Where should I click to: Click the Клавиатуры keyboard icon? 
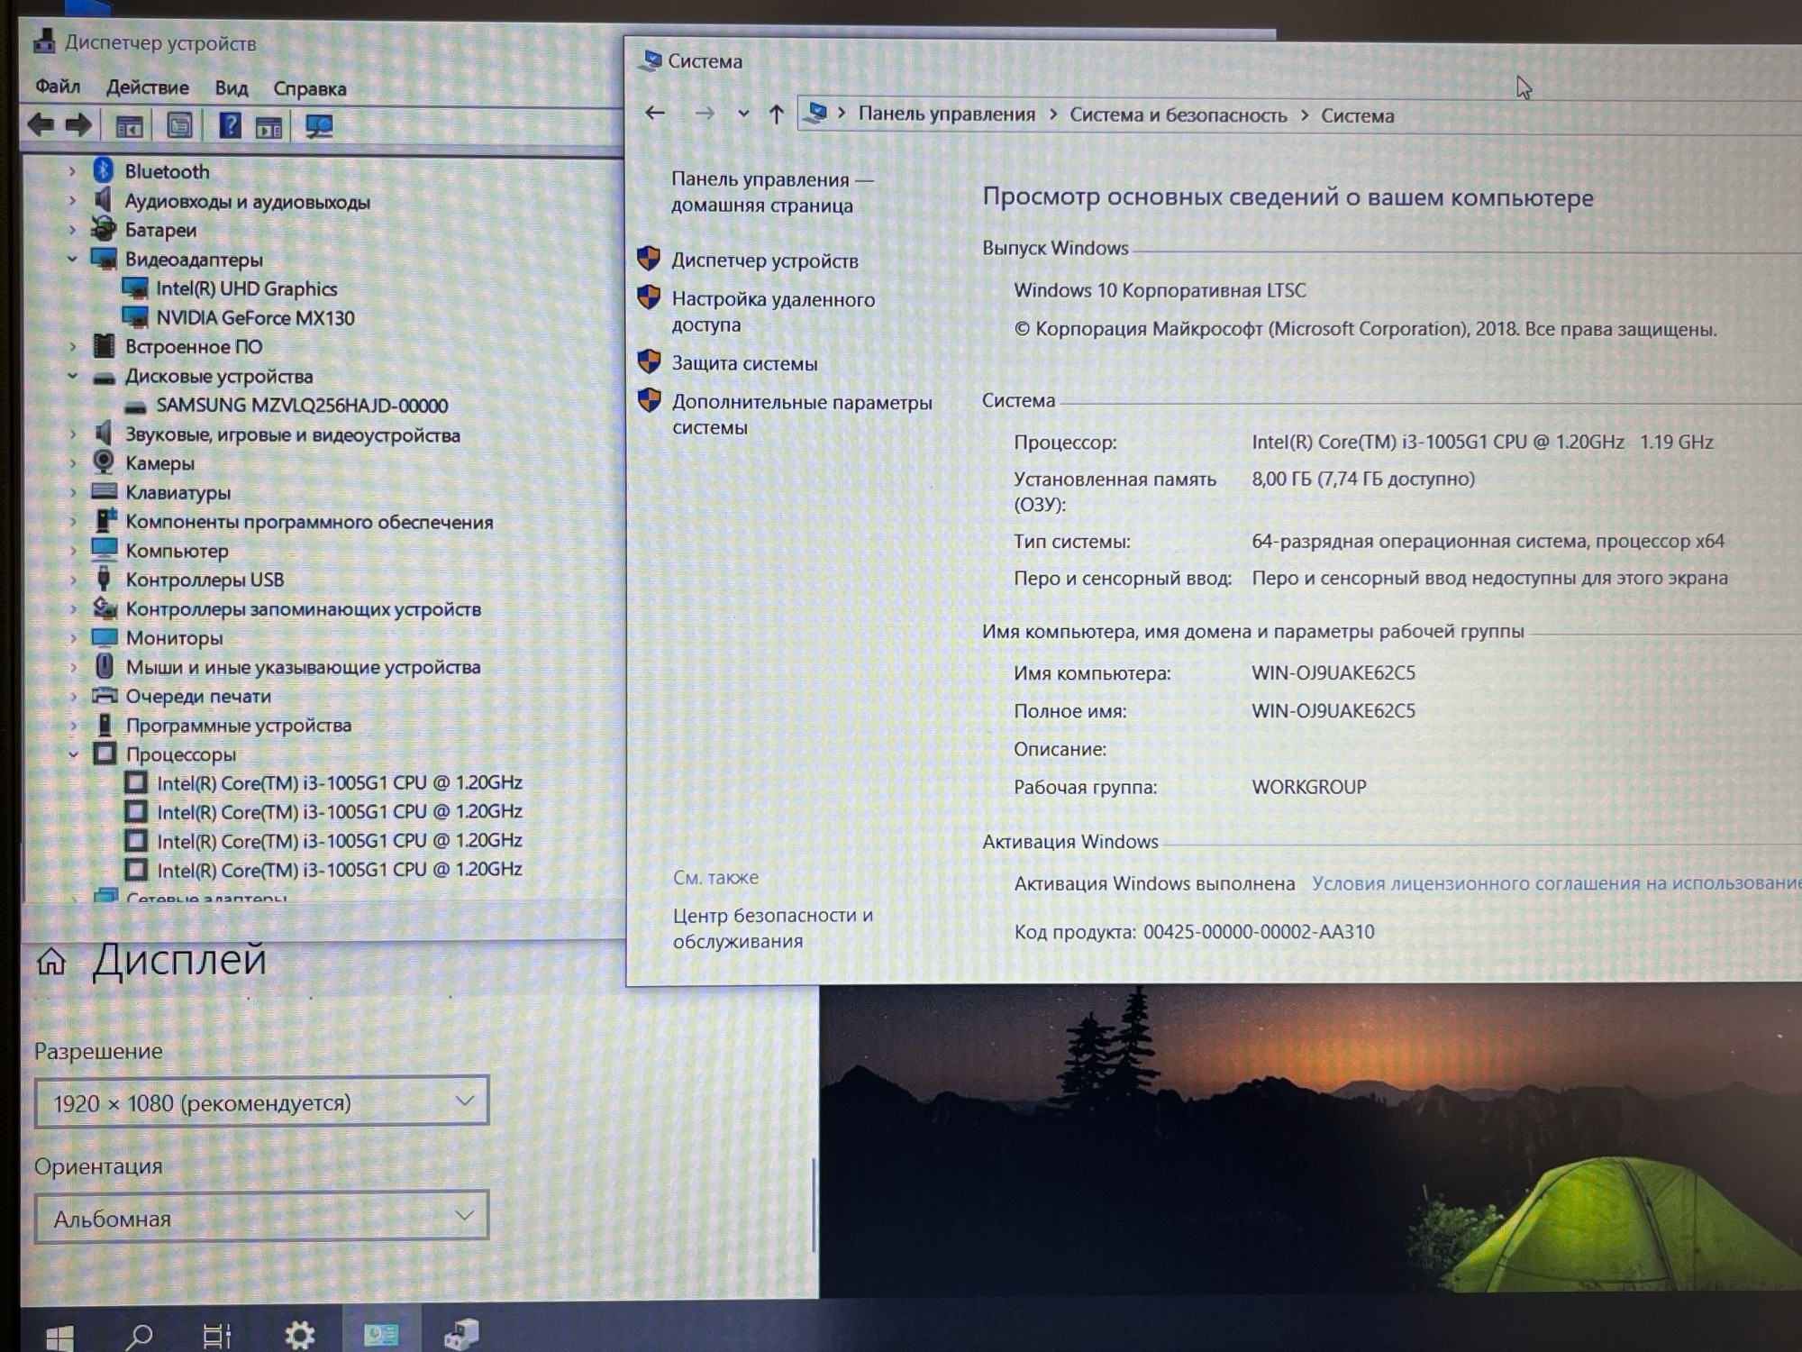(x=104, y=491)
